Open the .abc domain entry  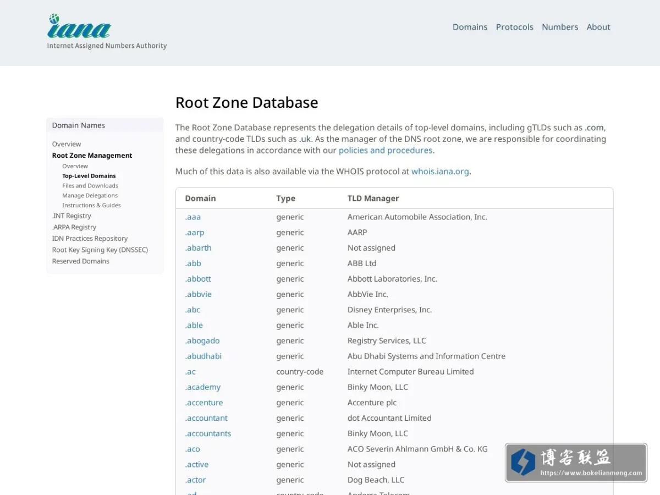(x=193, y=310)
